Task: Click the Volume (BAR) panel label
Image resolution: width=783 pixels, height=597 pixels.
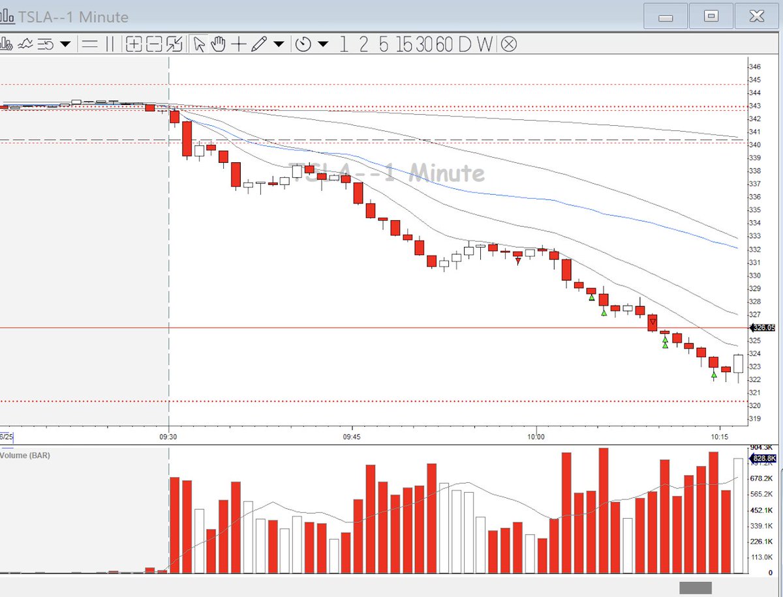Action: pos(25,456)
